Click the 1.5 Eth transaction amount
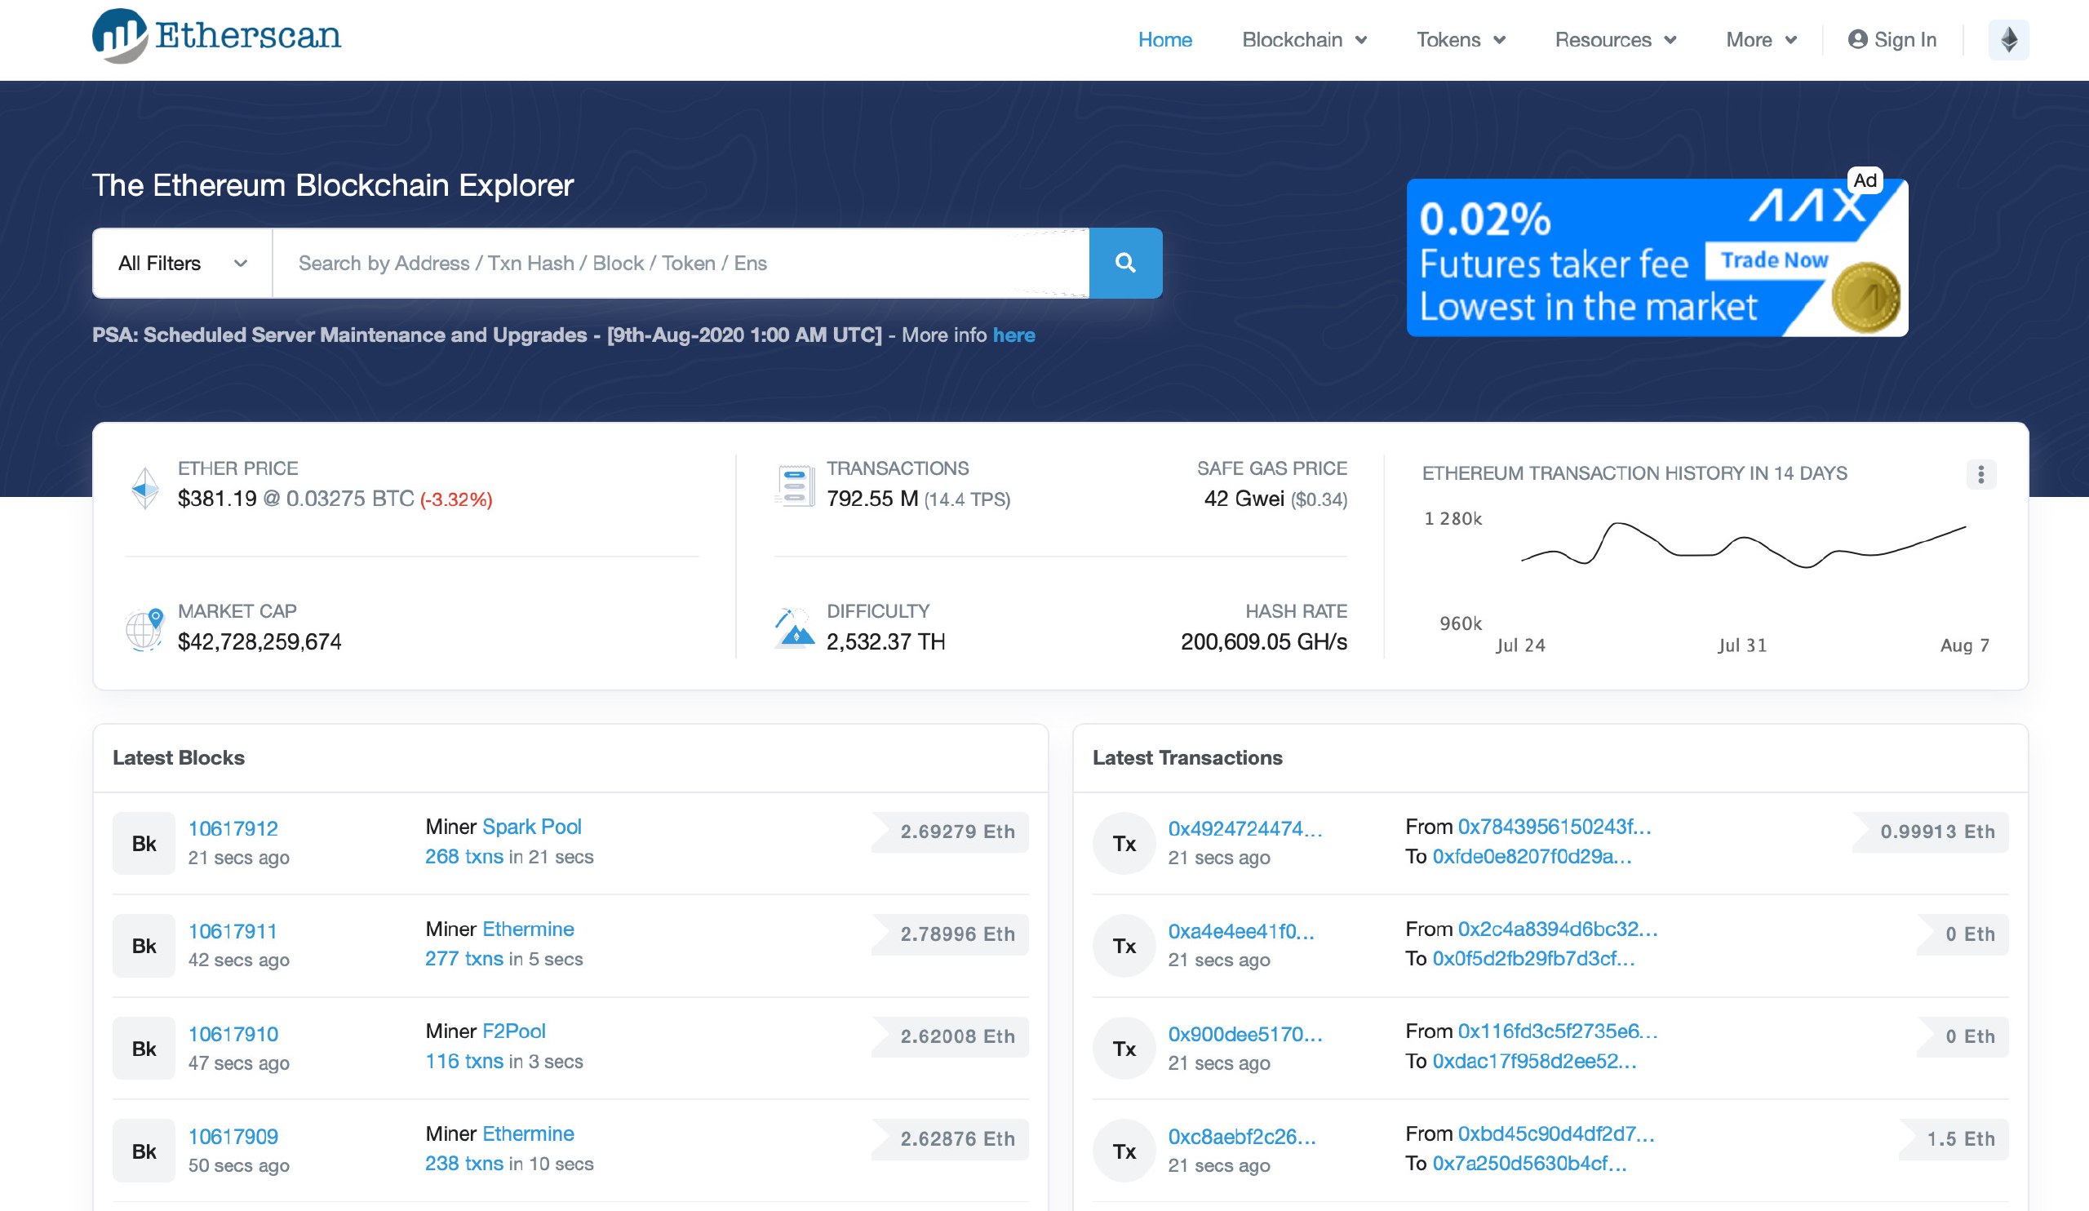Image resolution: width=2089 pixels, height=1211 pixels. tap(1954, 1139)
